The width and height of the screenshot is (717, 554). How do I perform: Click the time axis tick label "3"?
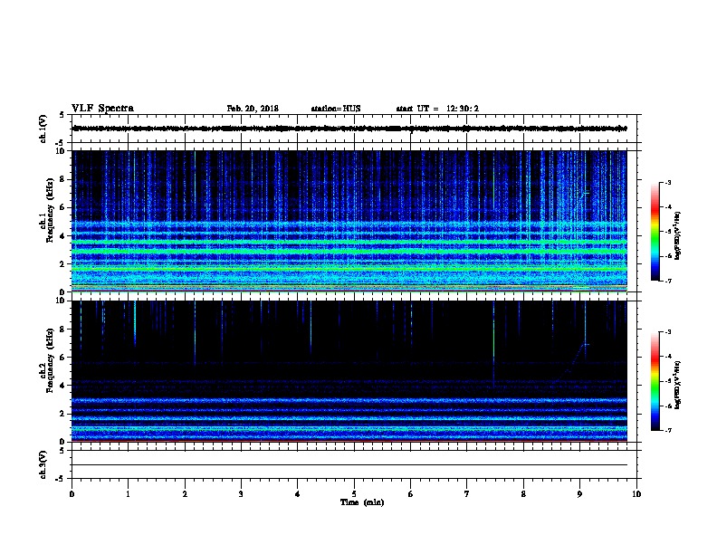tap(241, 494)
